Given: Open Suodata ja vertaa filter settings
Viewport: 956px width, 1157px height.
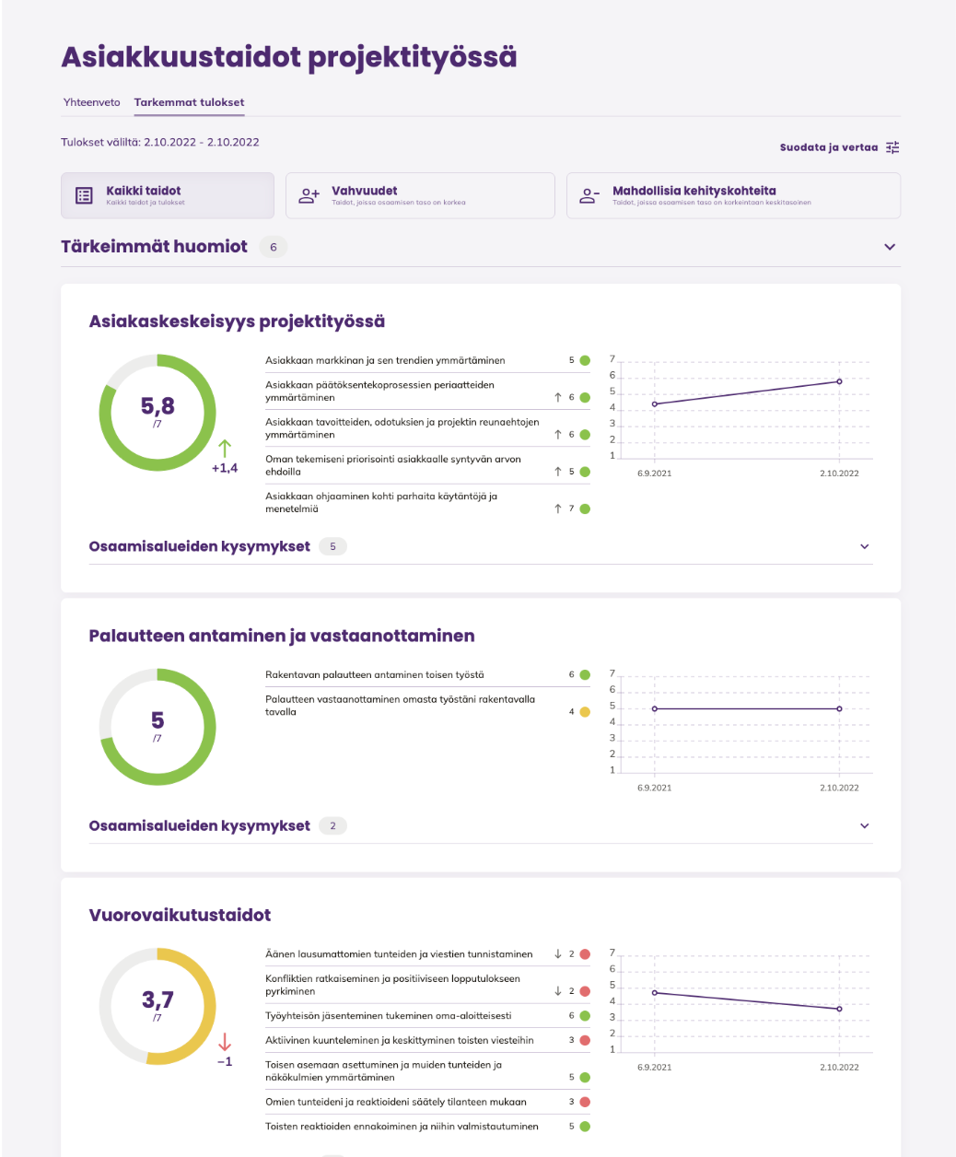Looking at the screenshot, I should click(x=839, y=147).
